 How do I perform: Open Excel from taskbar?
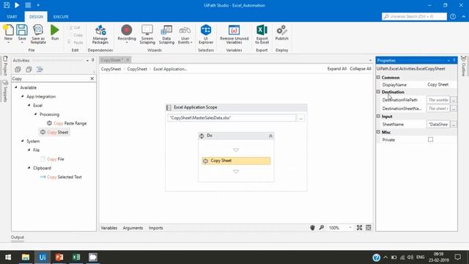[x=76, y=257]
